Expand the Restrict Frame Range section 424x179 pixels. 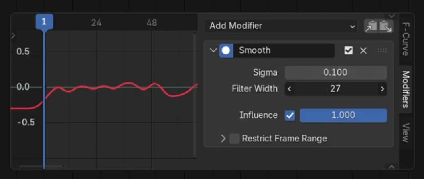click(x=223, y=139)
